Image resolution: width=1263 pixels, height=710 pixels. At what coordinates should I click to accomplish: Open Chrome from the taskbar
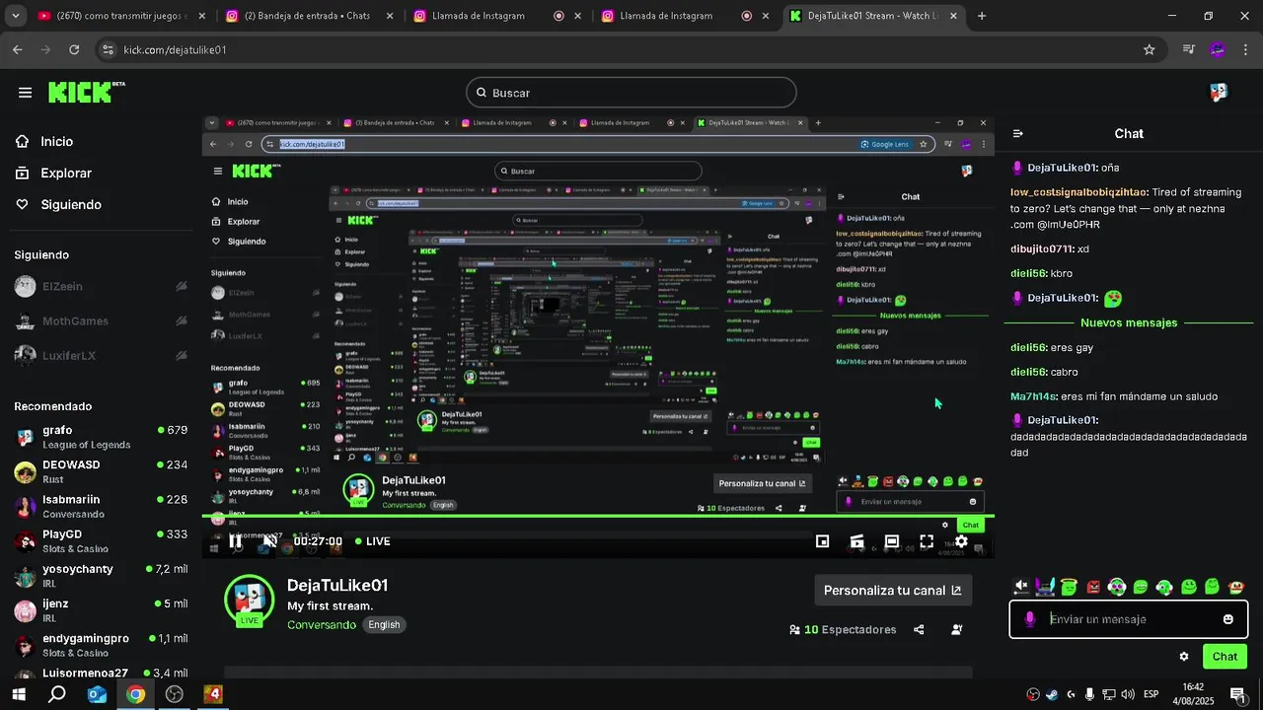coord(135,694)
